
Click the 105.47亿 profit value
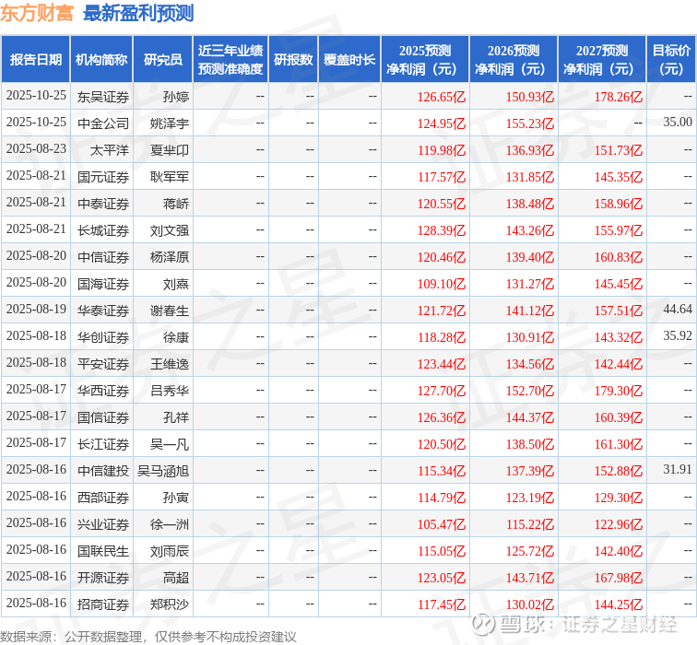(x=442, y=524)
